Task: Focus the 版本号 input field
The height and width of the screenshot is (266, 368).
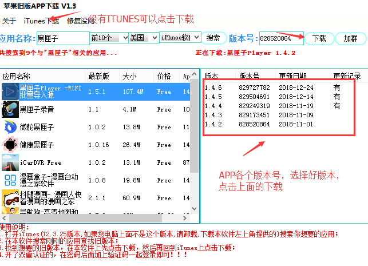Action: 282,38
